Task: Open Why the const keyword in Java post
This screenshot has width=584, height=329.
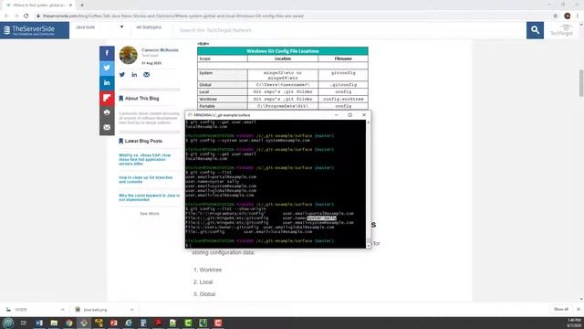Action: 149,197
